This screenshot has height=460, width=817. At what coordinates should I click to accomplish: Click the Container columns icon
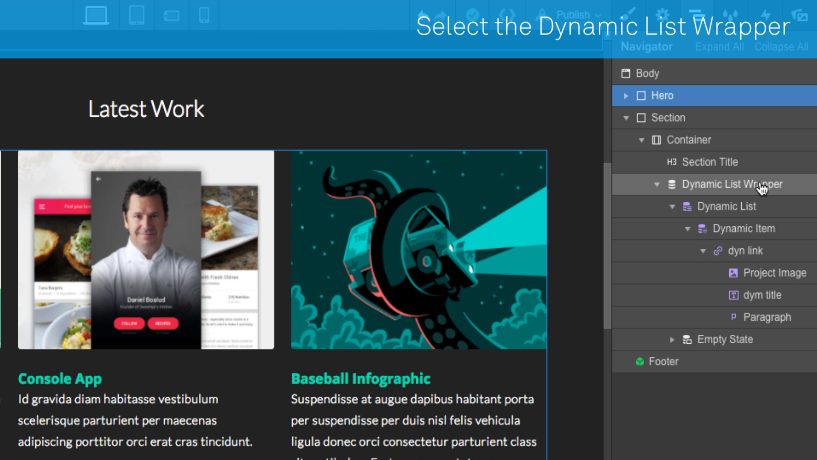[x=656, y=140]
